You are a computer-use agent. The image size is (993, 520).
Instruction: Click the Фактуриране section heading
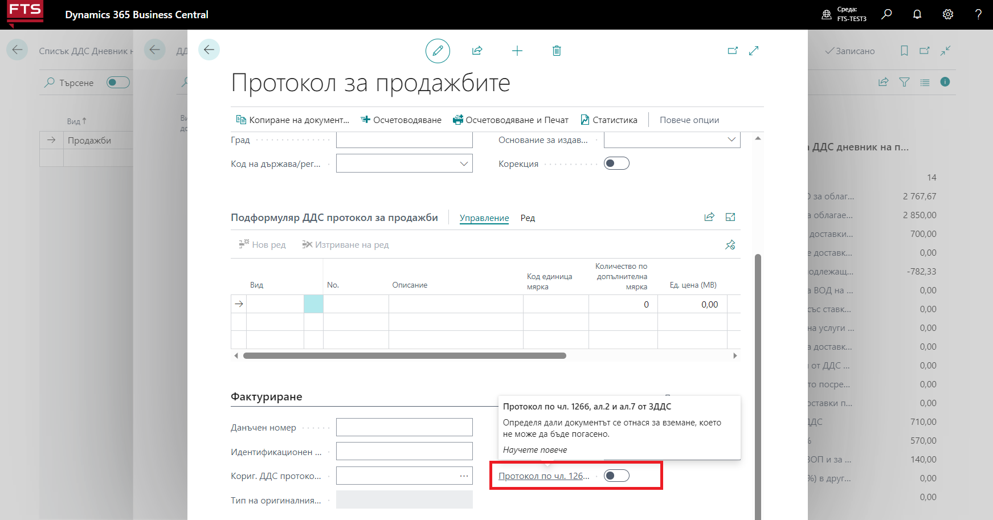(266, 396)
